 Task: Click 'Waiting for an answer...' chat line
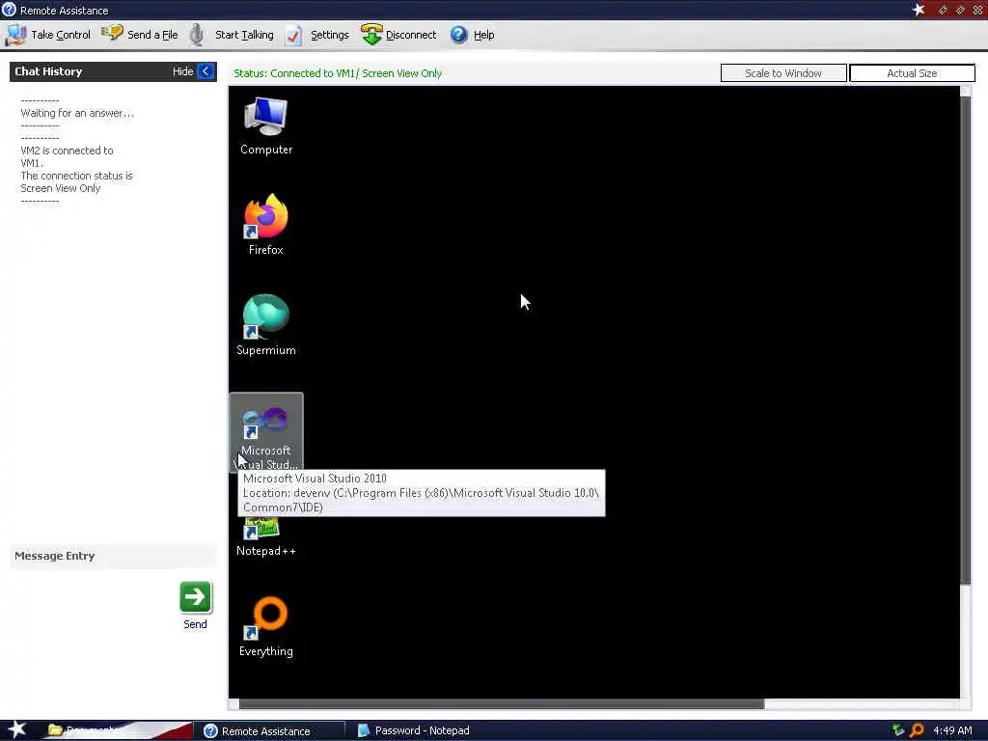pyautogui.click(x=77, y=113)
